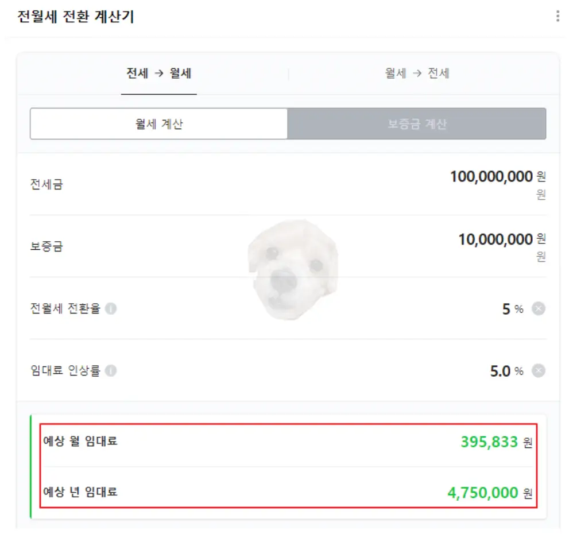View info about 임대료 인상률

pos(111,371)
